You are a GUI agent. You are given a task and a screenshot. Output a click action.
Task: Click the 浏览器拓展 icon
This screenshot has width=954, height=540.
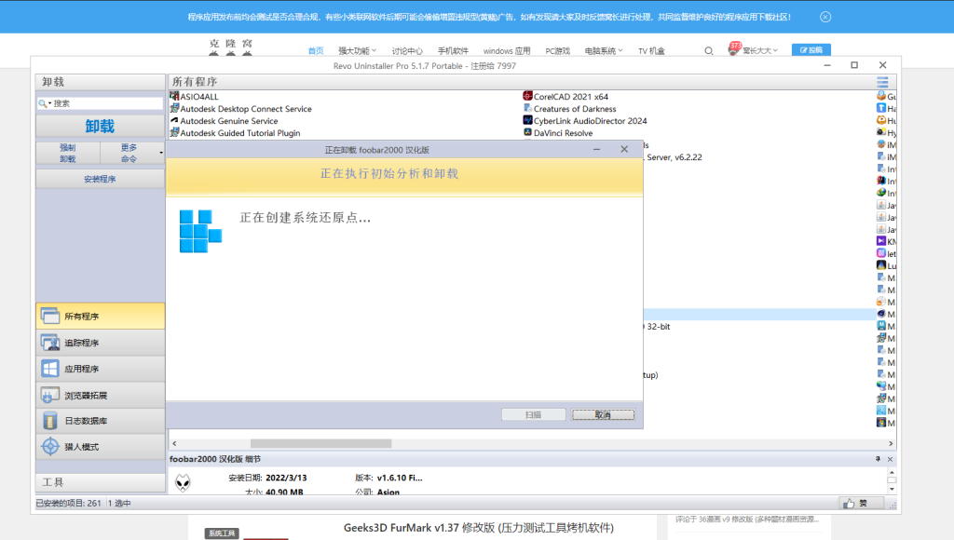pos(50,396)
